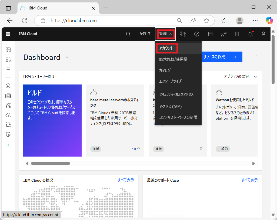Open the Cloud Shell terminal icon
This screenshot has width=277, height=220.
tap(210, 34)
